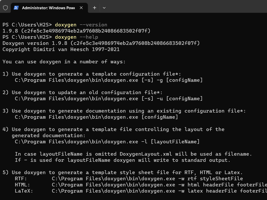
Task: Click the command line ending '-l [layoutFileName]'
Action: 107,142
